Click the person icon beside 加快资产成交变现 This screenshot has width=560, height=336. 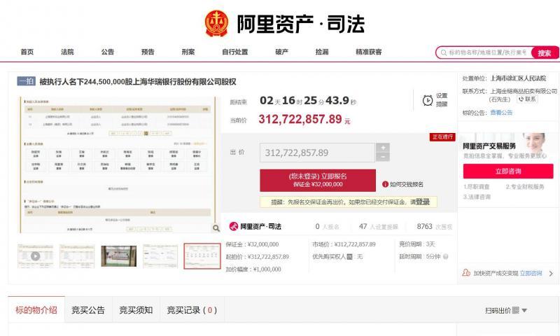coord(466,273)
